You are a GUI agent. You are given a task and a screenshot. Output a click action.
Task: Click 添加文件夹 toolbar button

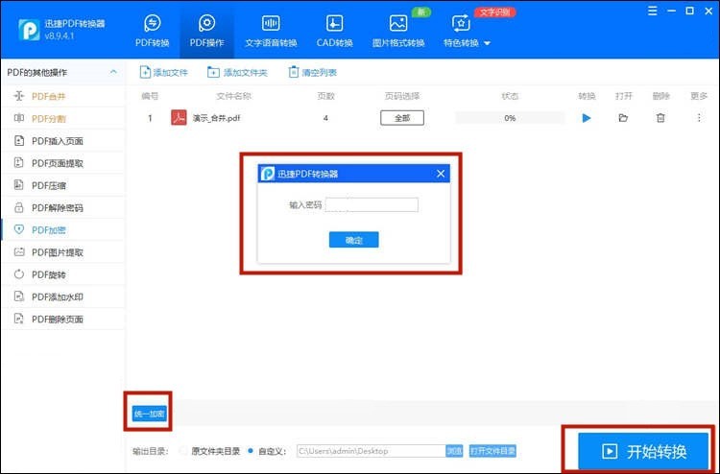click(x=237, y=72)
